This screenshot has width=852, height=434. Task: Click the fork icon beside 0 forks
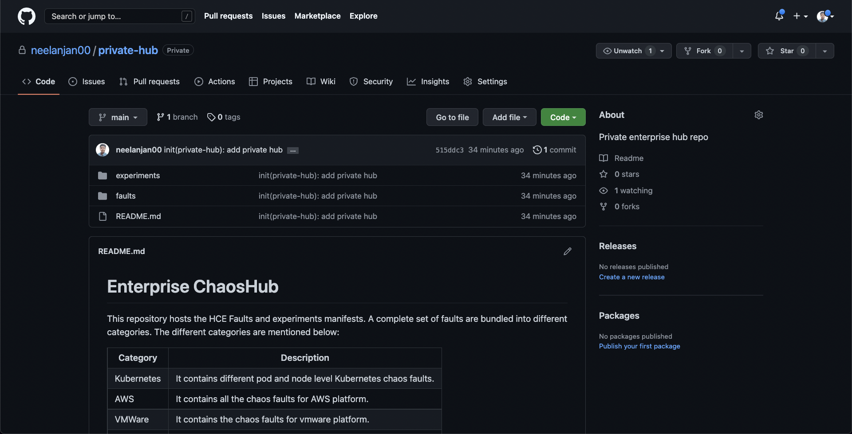(x=603, y=207)
